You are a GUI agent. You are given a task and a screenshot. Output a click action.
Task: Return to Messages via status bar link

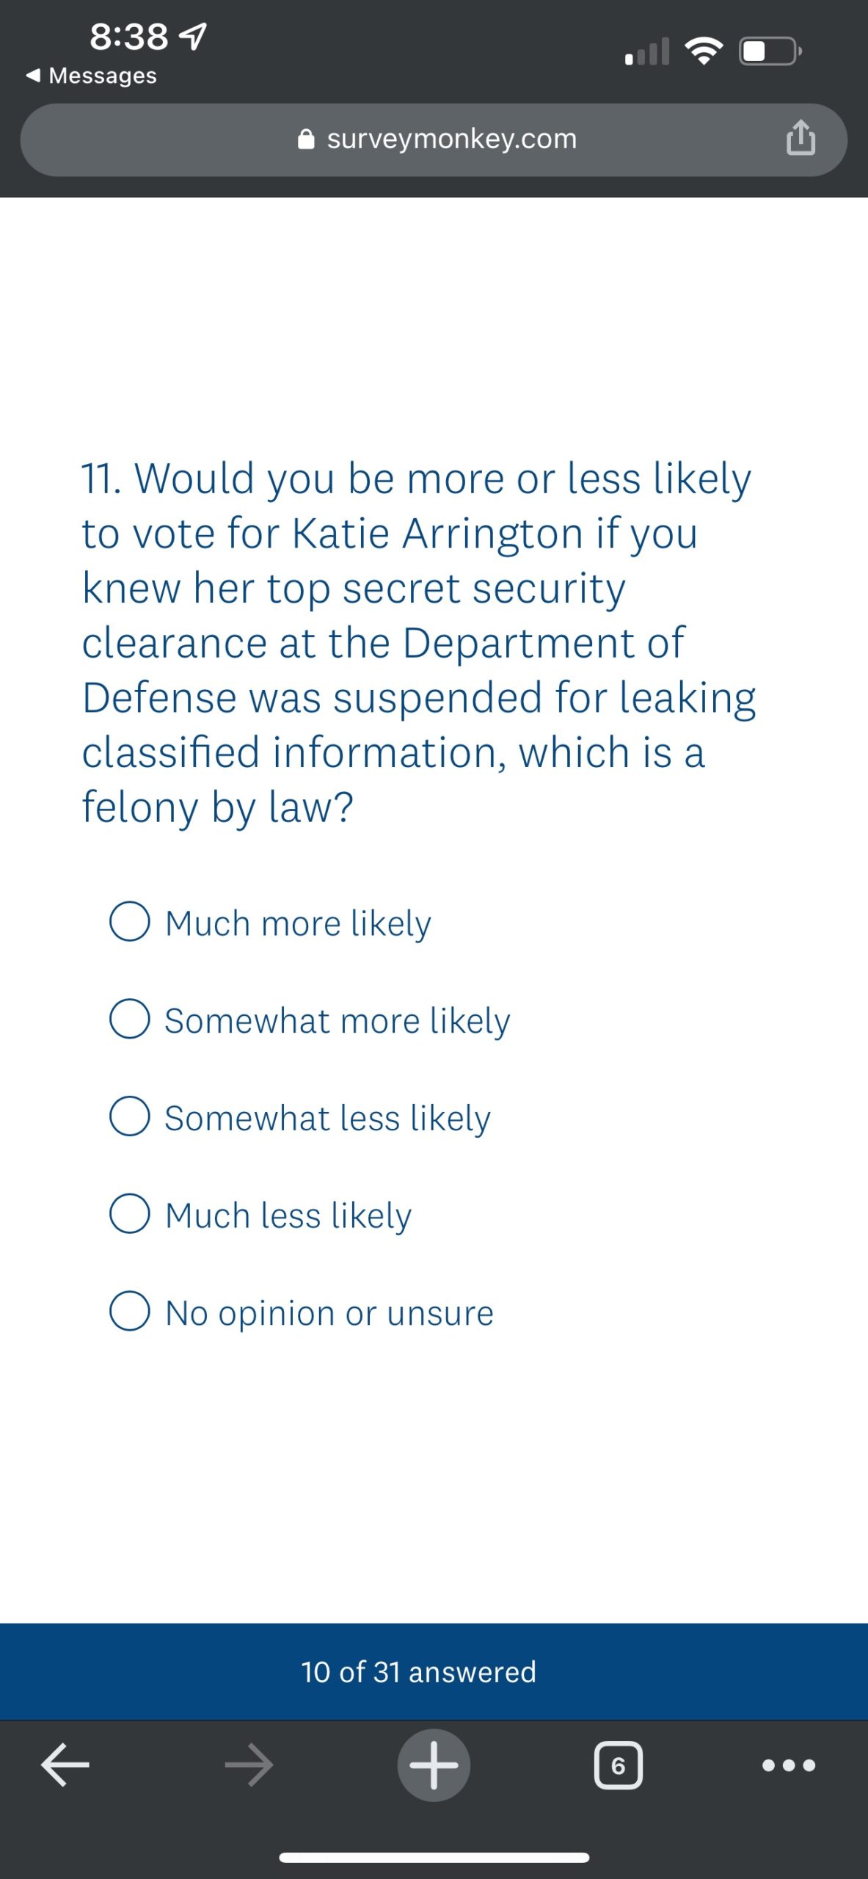pos(102,76)
